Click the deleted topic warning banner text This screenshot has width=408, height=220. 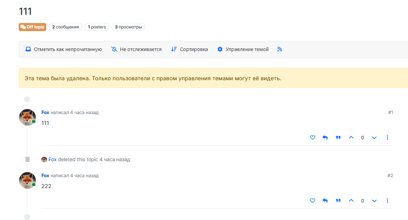coord(153,78)
